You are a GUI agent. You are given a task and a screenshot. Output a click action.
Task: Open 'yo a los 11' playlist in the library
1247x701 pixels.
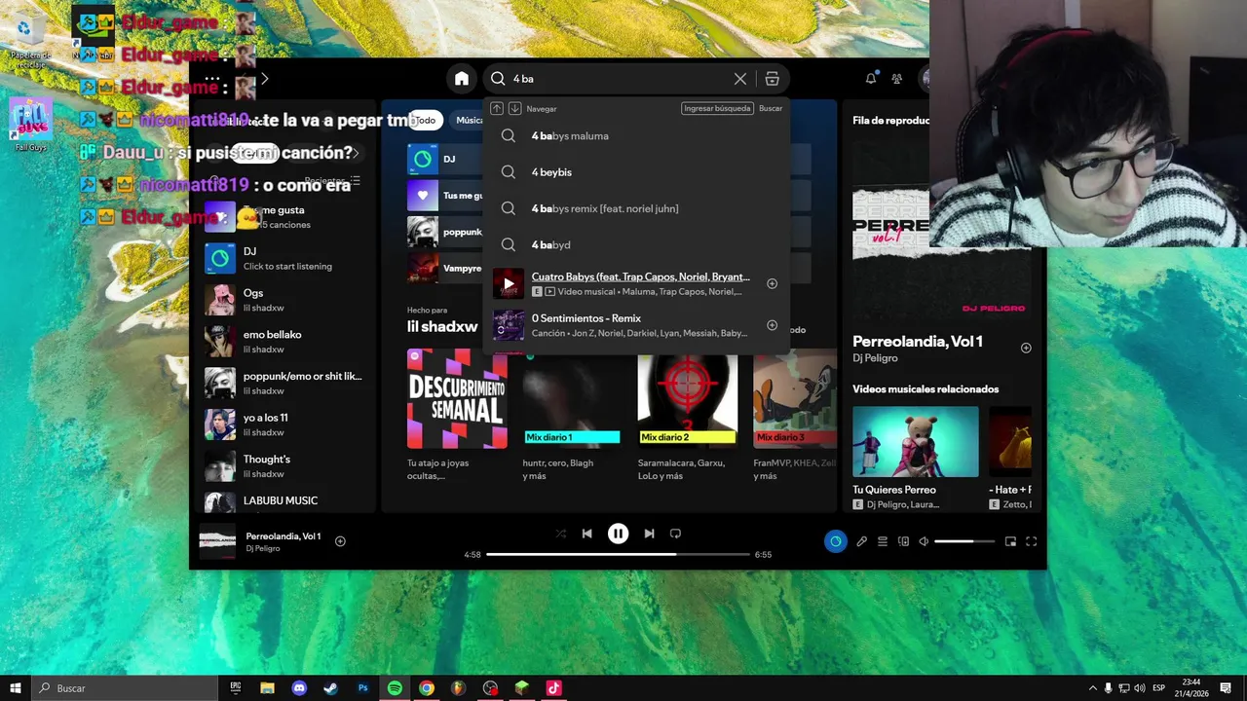pyautogui.click(x=283, y=424)
